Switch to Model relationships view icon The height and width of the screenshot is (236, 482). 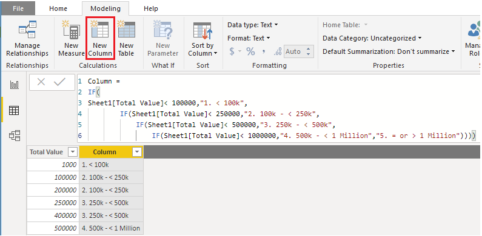[x=15, y=136]
